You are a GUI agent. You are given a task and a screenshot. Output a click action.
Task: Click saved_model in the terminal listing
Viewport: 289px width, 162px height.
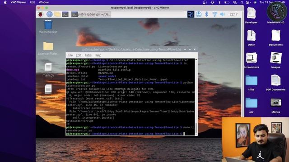tap(107, 76)
